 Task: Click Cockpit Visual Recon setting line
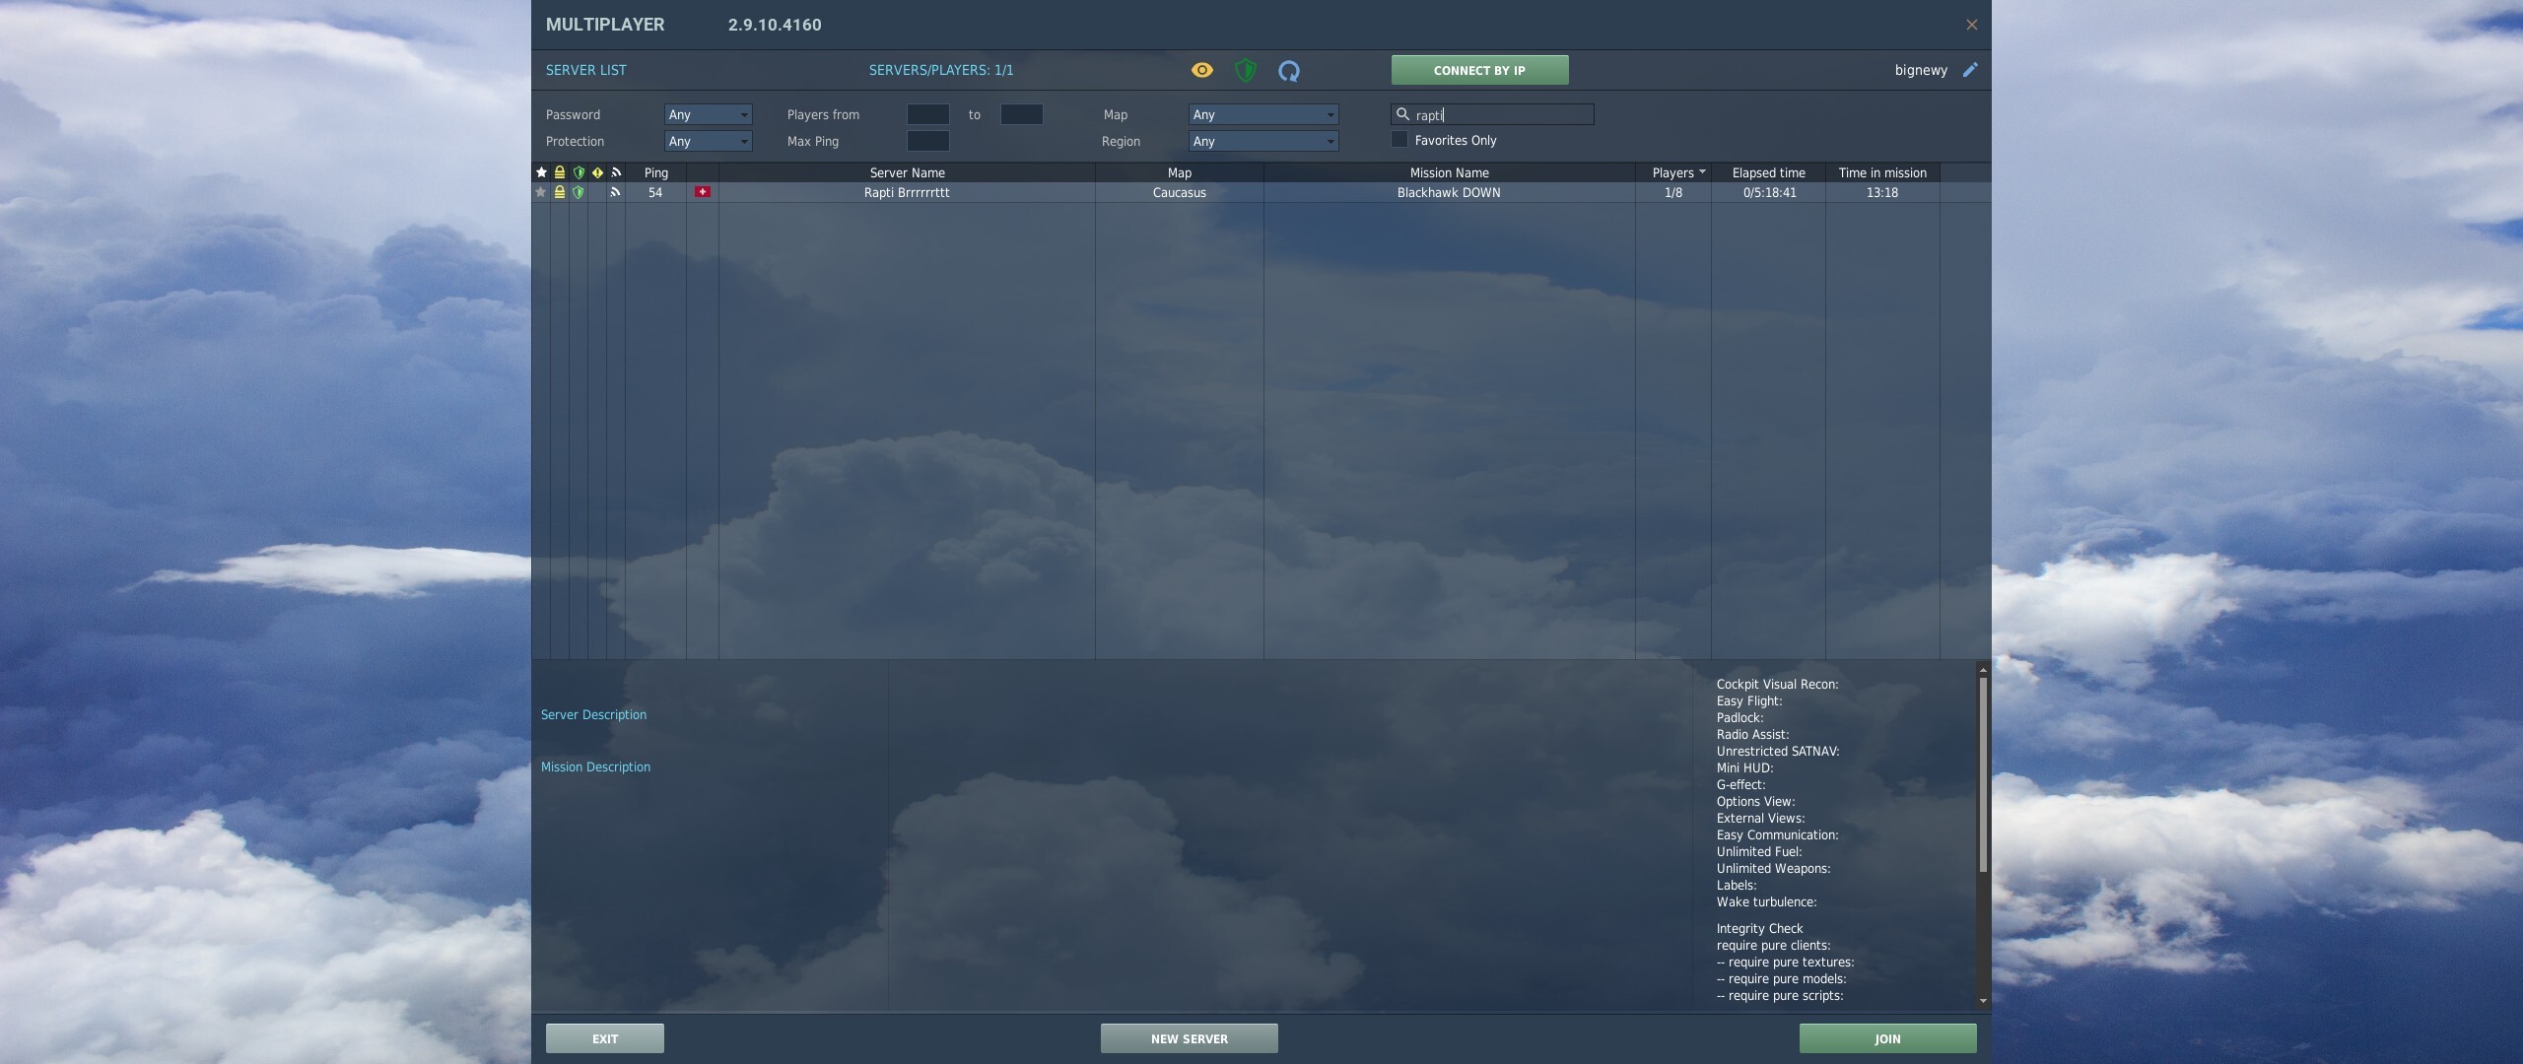tap(1777, 684)
